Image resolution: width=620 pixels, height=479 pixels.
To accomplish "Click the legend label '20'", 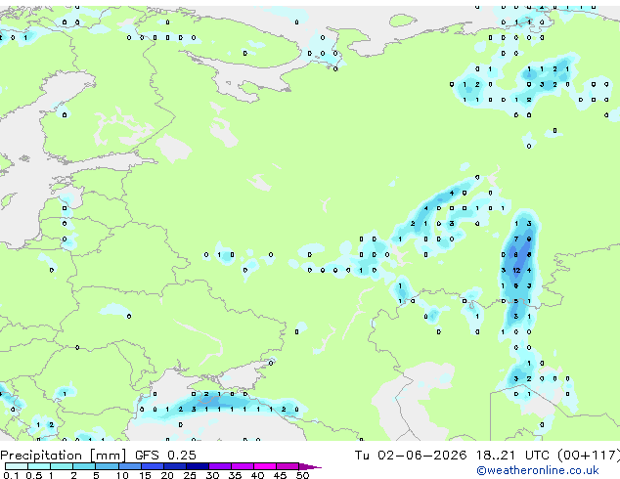I will (167, 475).
